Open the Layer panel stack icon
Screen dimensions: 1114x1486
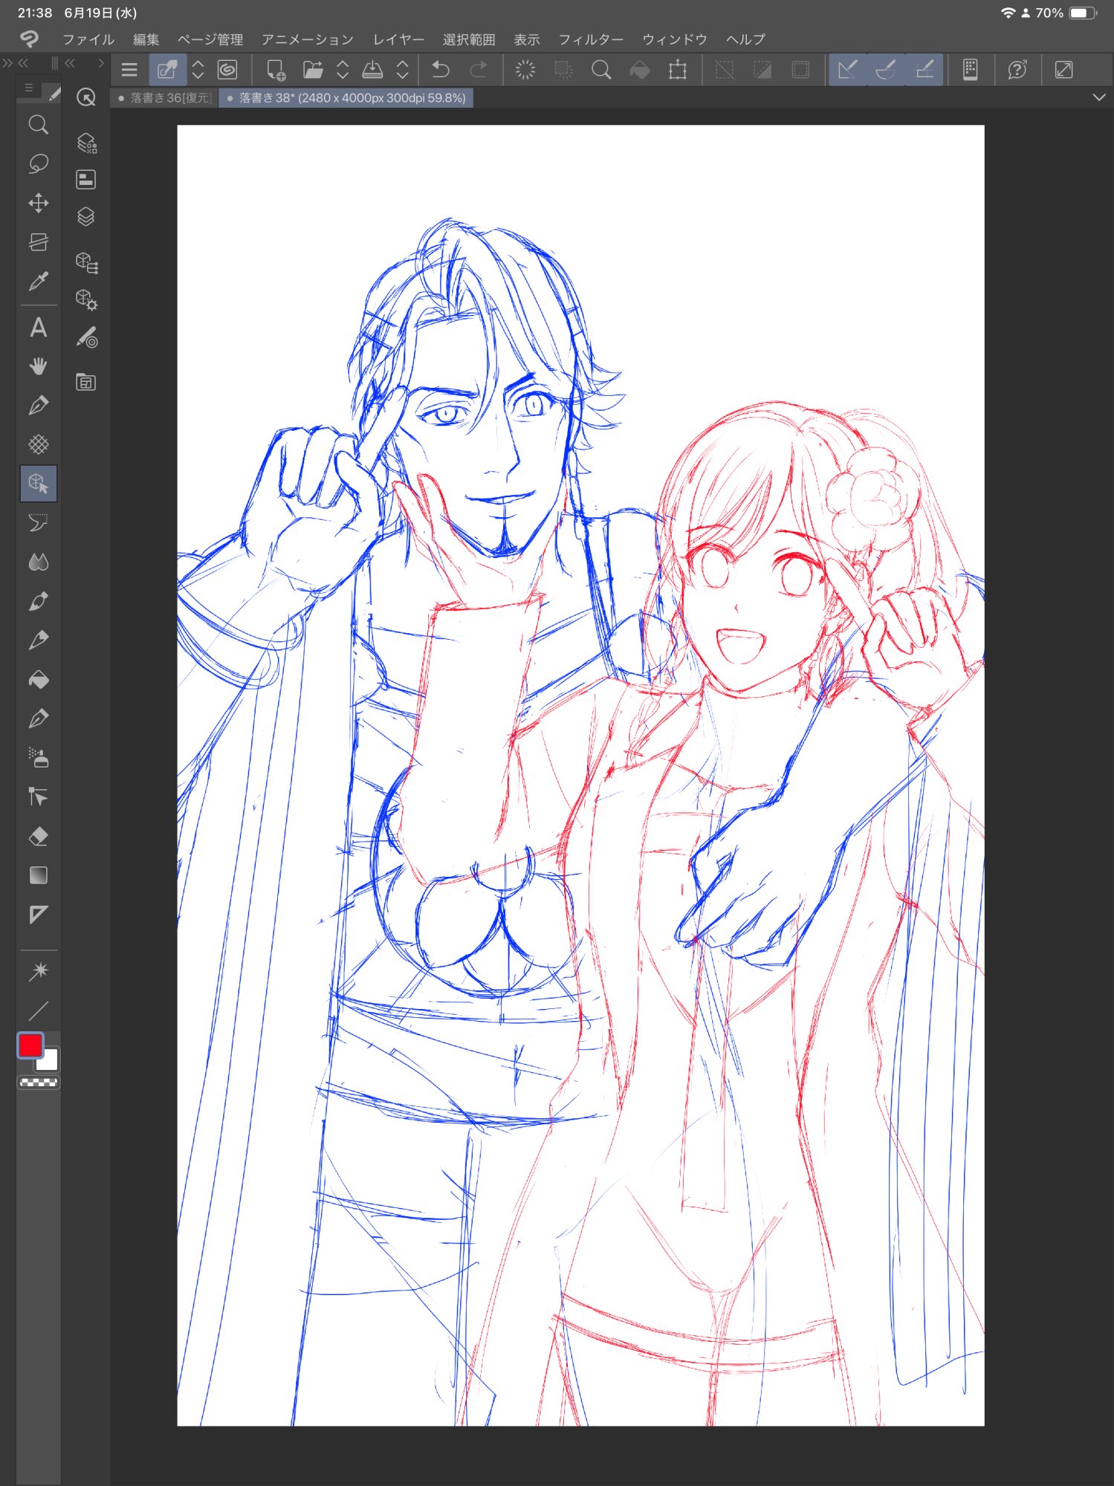pyautogui.click(x=86, y=217)
